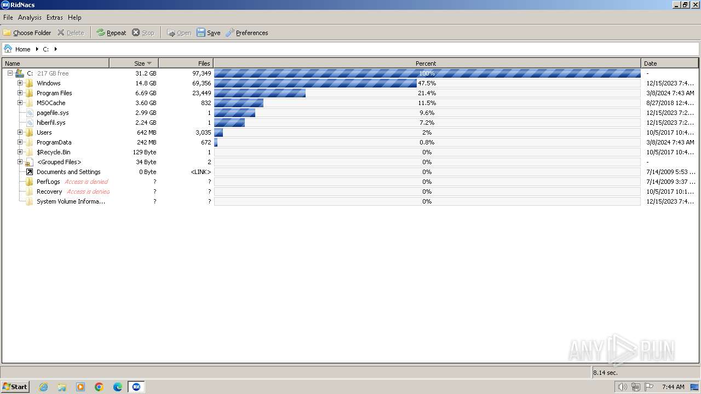Open Chrome from the taskbar

click(99, 387)
